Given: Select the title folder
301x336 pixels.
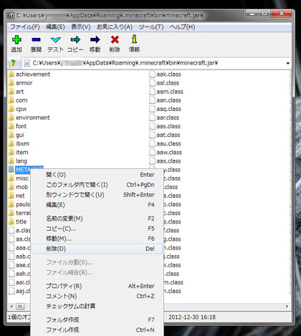Looking at the screenshot, I should click(18, 221).
